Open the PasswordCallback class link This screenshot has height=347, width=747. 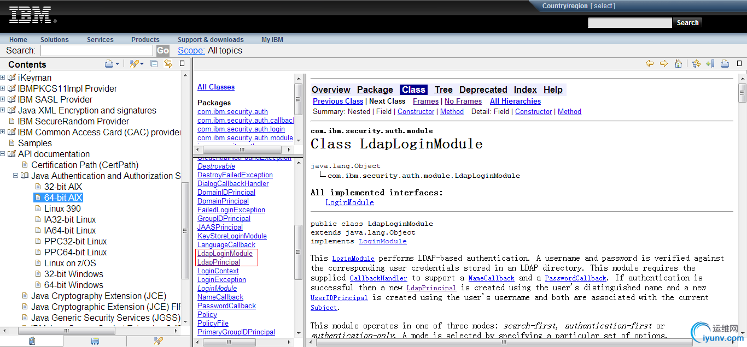[226, 306]
